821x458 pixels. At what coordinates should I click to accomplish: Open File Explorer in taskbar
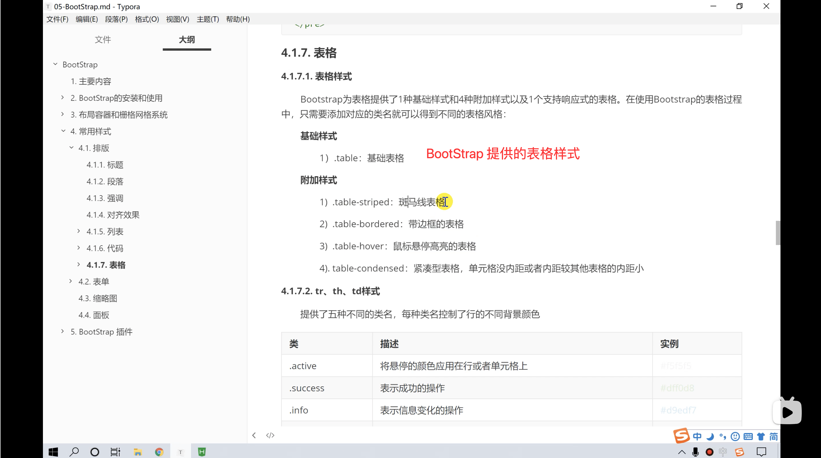(x=138, y=452)
